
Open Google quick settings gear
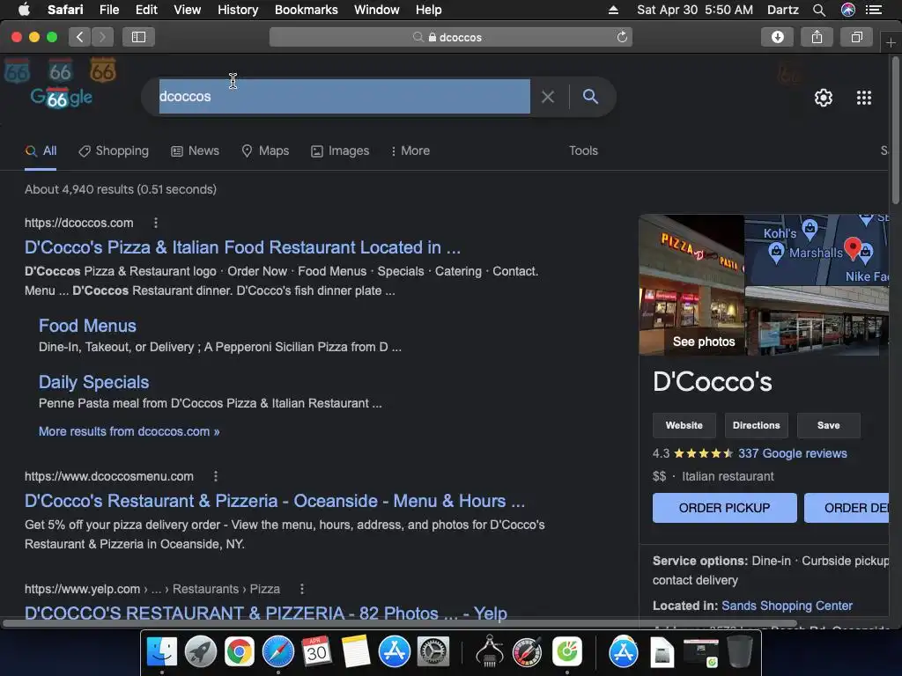[824, 98]
